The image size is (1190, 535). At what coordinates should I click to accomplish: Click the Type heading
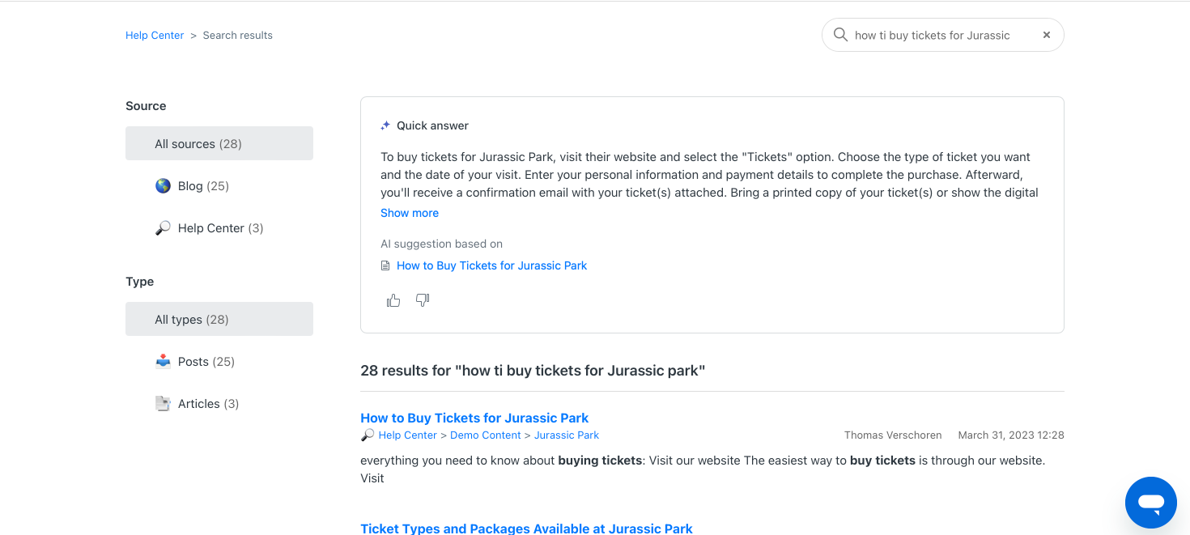click(x=139, y=282)
